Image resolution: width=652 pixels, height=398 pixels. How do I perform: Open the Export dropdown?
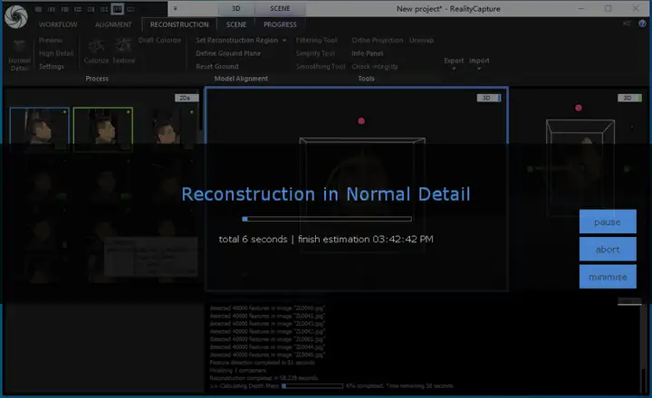click(454, 63)
